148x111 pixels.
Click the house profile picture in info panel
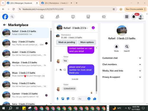point(122,30)
